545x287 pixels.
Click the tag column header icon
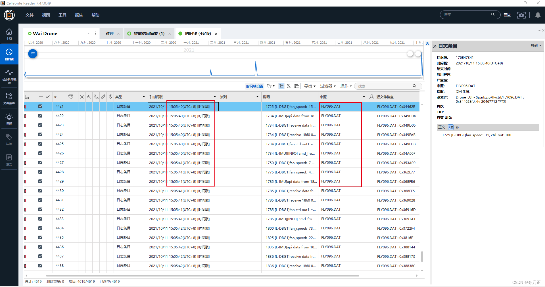click(x=71, y=97)
